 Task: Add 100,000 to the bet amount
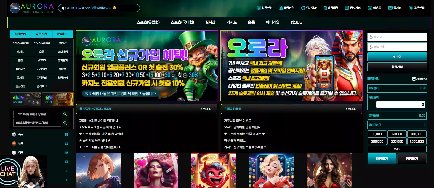pyautogui.click(x=417, y=134)
